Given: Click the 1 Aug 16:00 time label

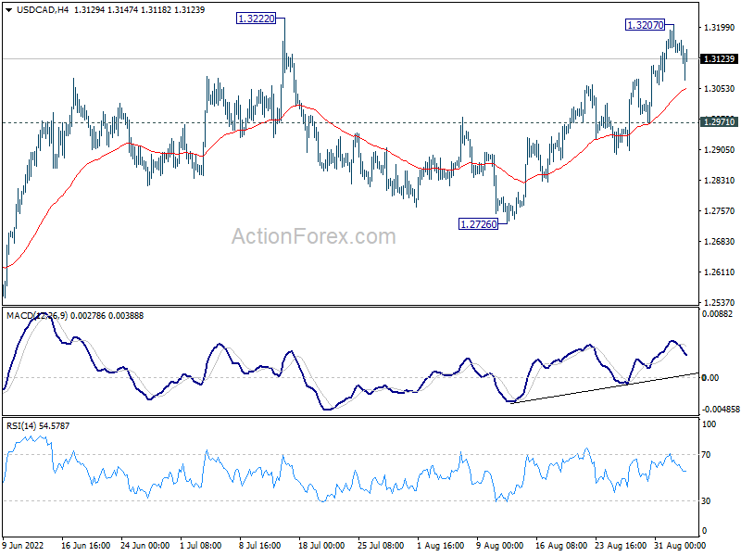Looking at the screenshot, I should 441,546.
